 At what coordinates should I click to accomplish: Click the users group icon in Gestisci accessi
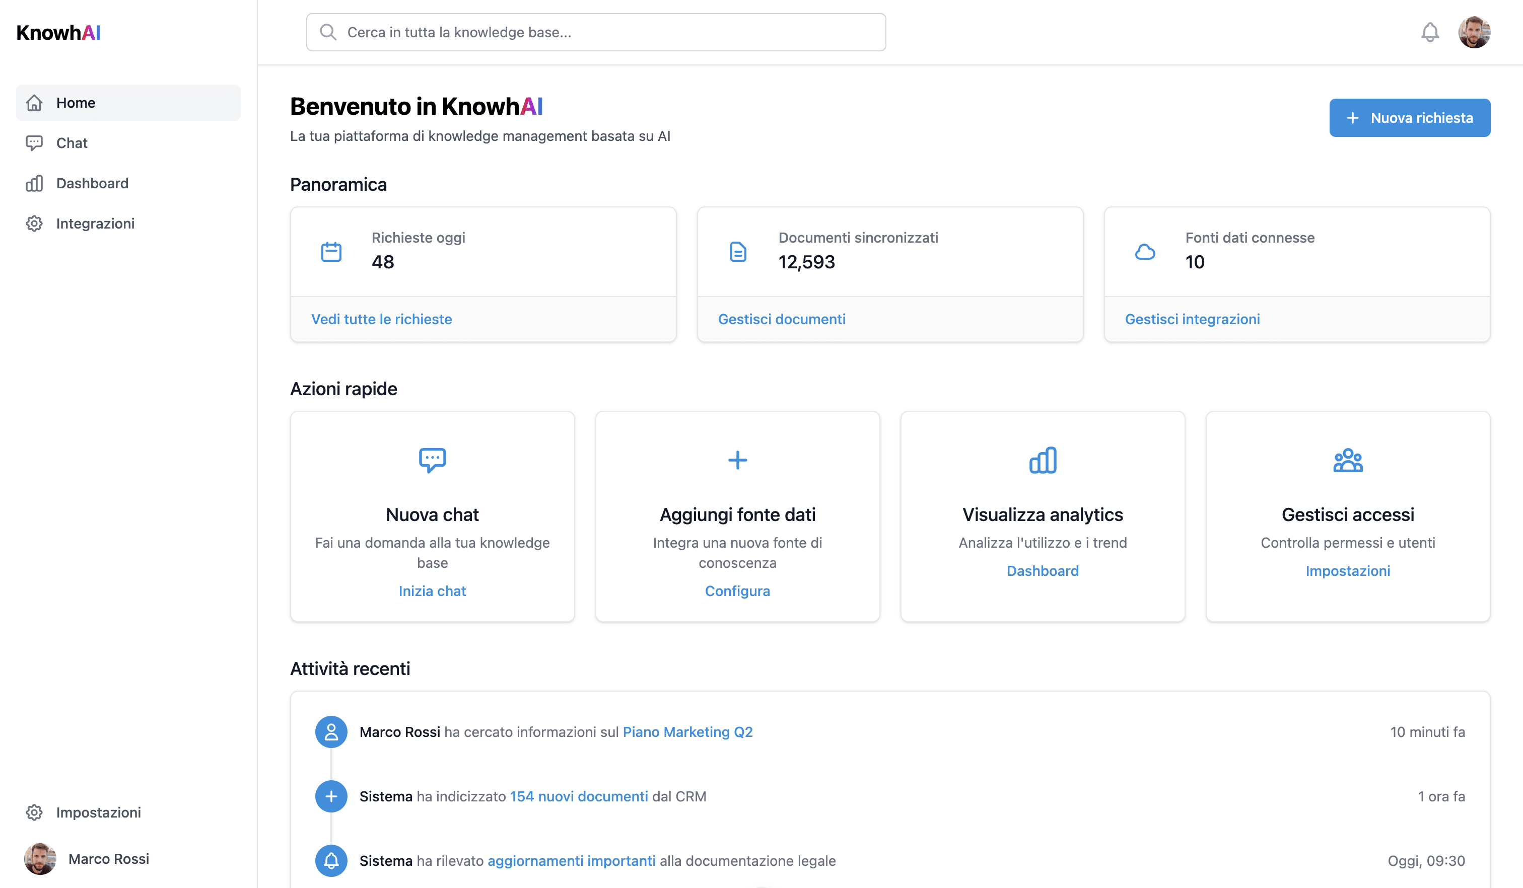point(1348,460)
